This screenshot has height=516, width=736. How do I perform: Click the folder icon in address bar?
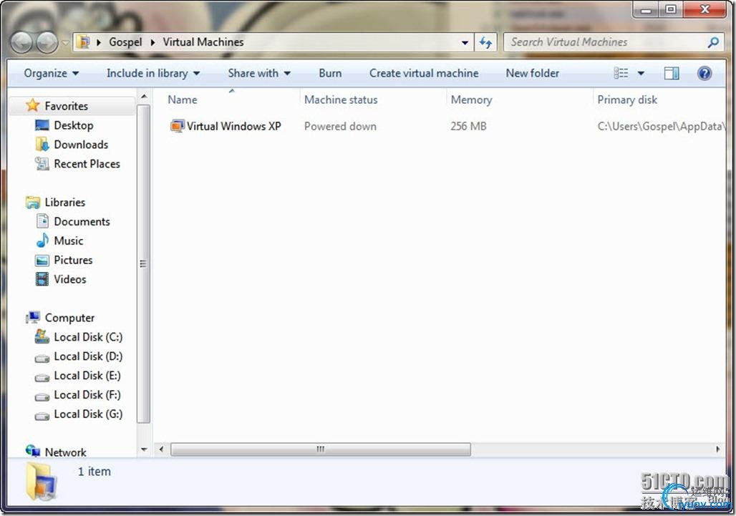(84, 42)
